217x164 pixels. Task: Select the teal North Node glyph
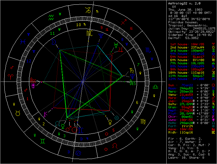(x=57, y=124)
